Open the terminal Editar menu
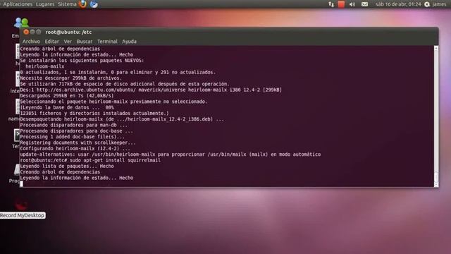This screenshot has height=254, width=451. [51, 42]
